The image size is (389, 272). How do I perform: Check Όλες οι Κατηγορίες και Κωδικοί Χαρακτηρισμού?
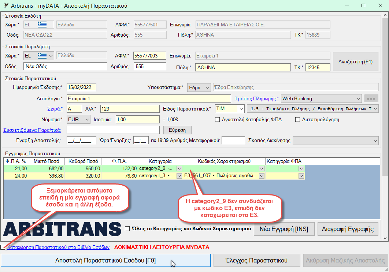pyautogui.click(x=127, y=229)
